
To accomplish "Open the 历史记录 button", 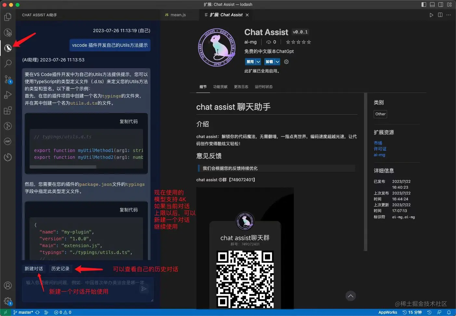I will pos(60,269).
